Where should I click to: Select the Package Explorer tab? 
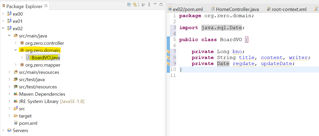tap(25, 6)
